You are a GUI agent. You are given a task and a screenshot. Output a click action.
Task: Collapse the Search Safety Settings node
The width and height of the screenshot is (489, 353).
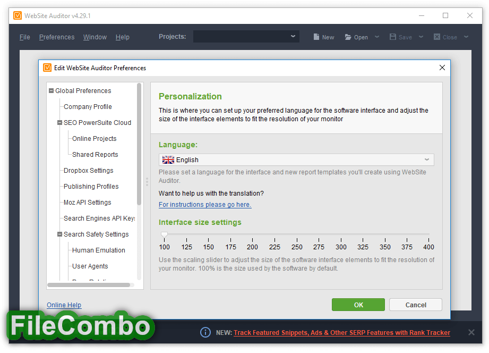59,234
